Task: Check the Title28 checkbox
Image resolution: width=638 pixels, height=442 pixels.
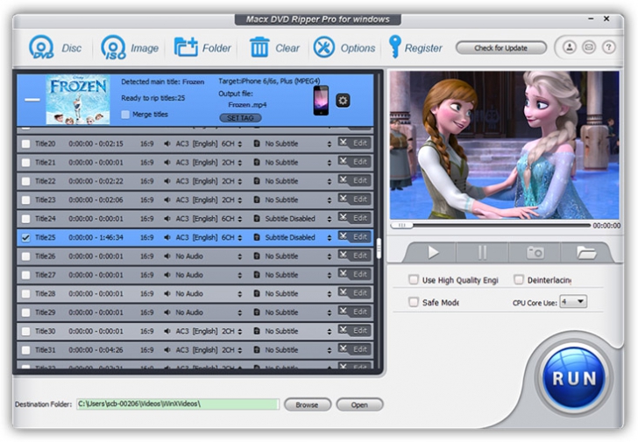Action: click(25, 294)
